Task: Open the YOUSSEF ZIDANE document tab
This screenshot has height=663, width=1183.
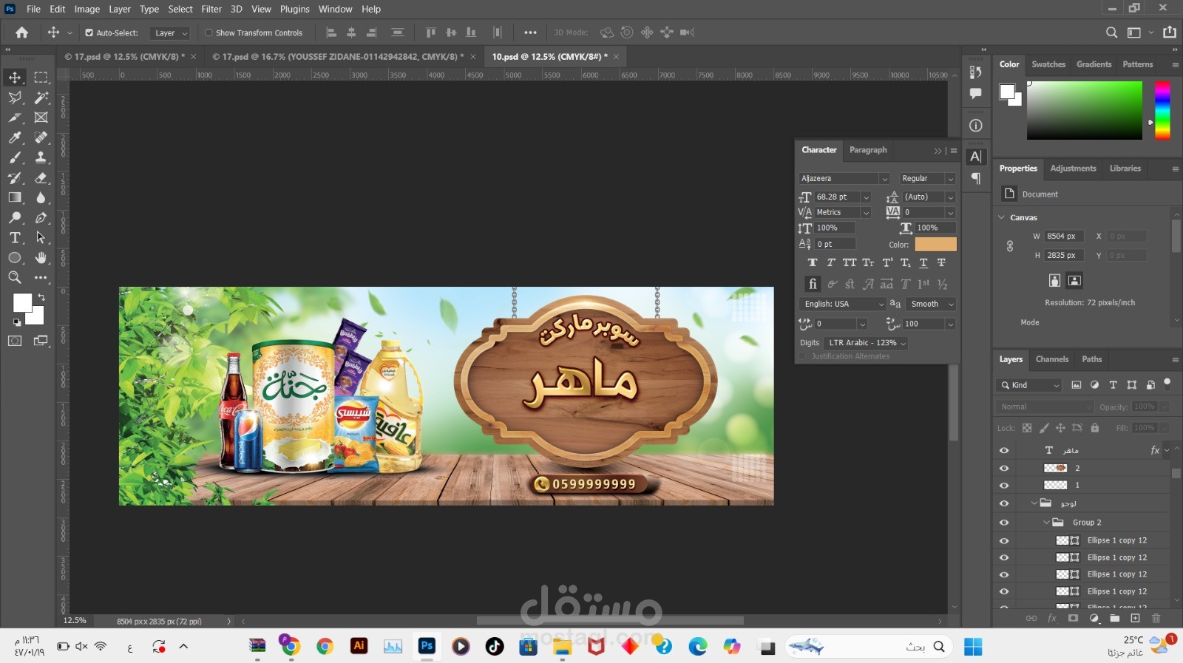Action: [339, 56]
